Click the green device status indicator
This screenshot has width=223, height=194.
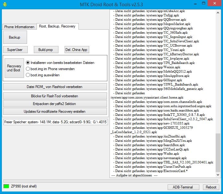[x=6, y=186]
